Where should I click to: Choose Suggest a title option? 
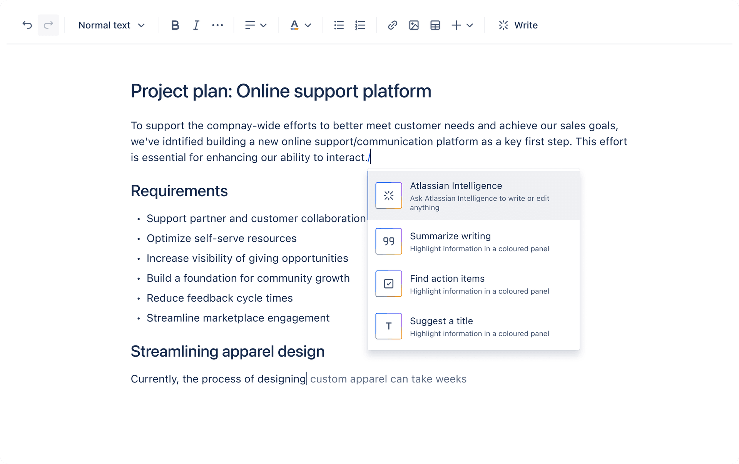point(474,326)
